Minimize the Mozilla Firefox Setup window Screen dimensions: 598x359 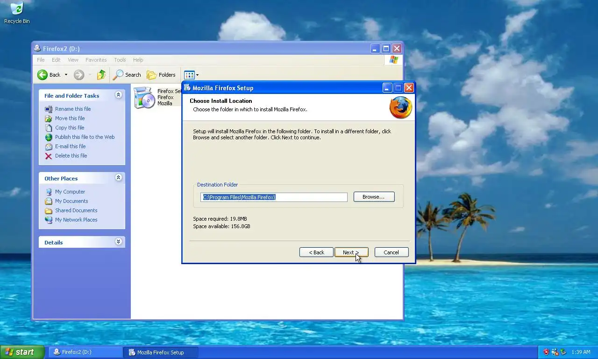point(387,88)
